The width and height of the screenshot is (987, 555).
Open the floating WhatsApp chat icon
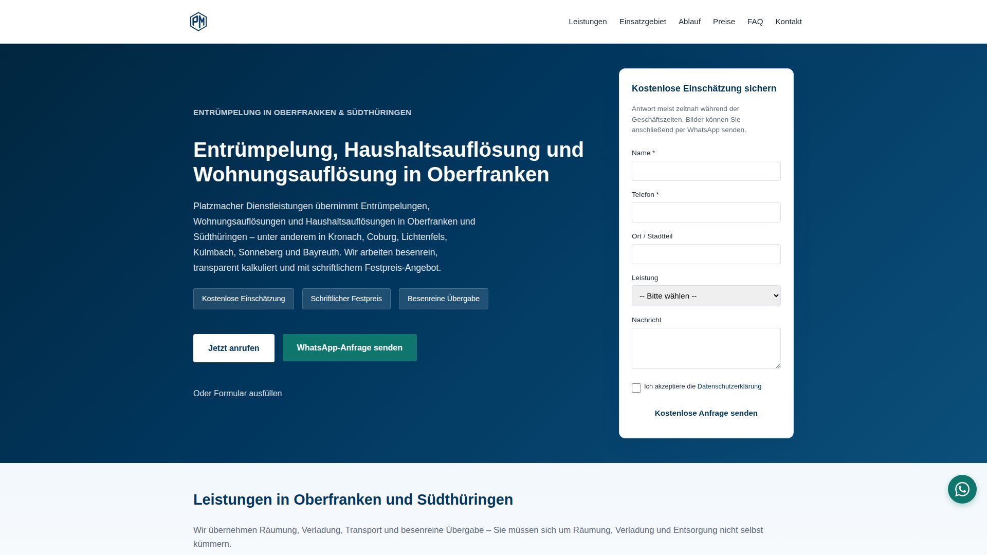pyautogui.click(x=962, y=489)
